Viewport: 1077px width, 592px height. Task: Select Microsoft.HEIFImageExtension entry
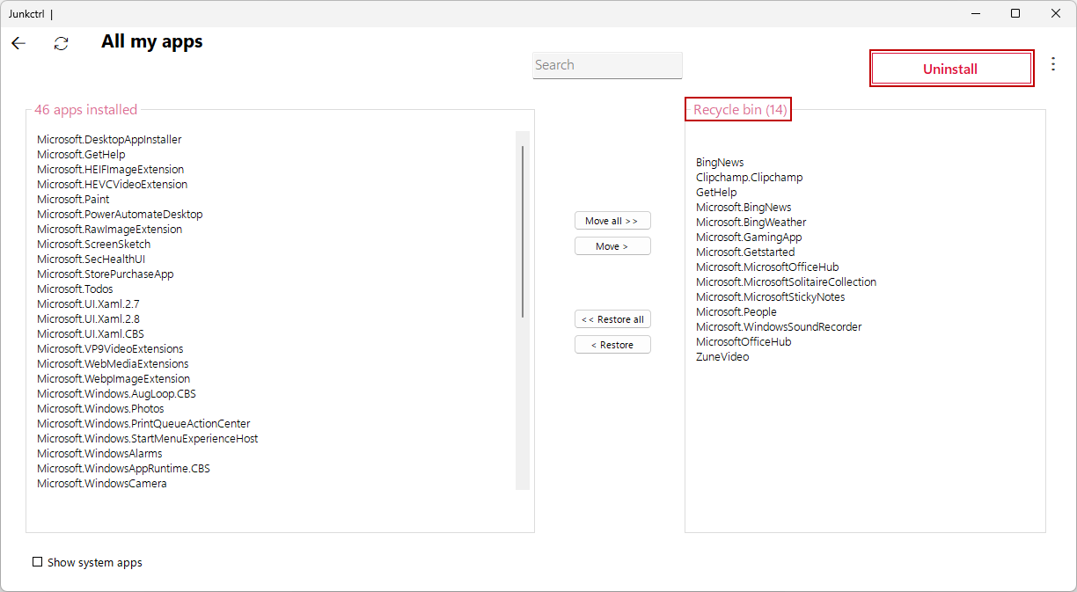(110, 170)
